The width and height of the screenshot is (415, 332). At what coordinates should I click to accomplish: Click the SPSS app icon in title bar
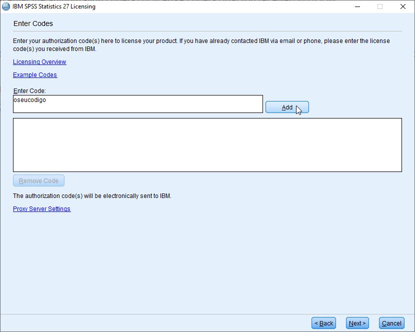click(6, 6)
